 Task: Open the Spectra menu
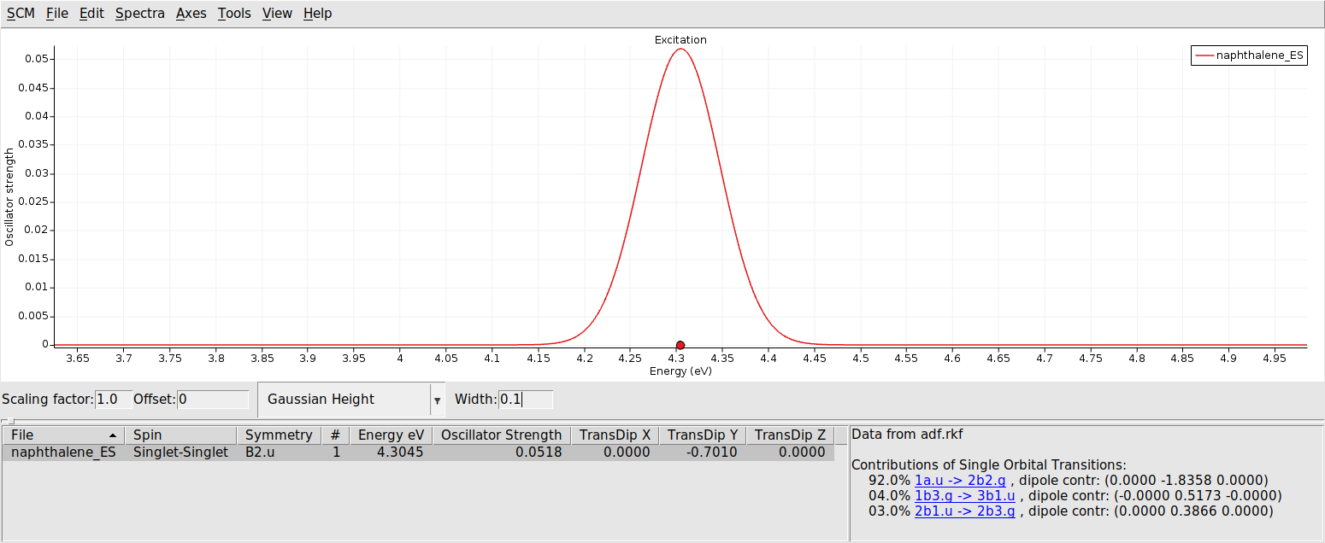(x=139, y=14)
